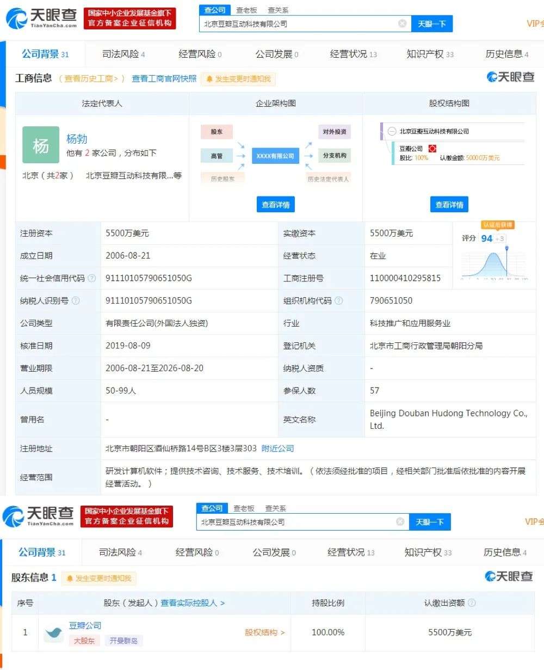Click 查看详情 under 股权结构图
Viewport: 544px width, 670px height.
[449, 205]
